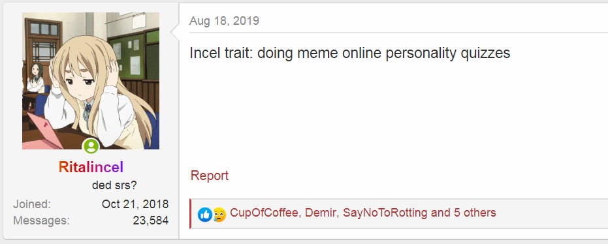Viewport: 608px width, 244px height.
Task: Click the Report link under the post
Action: (210, 175)
